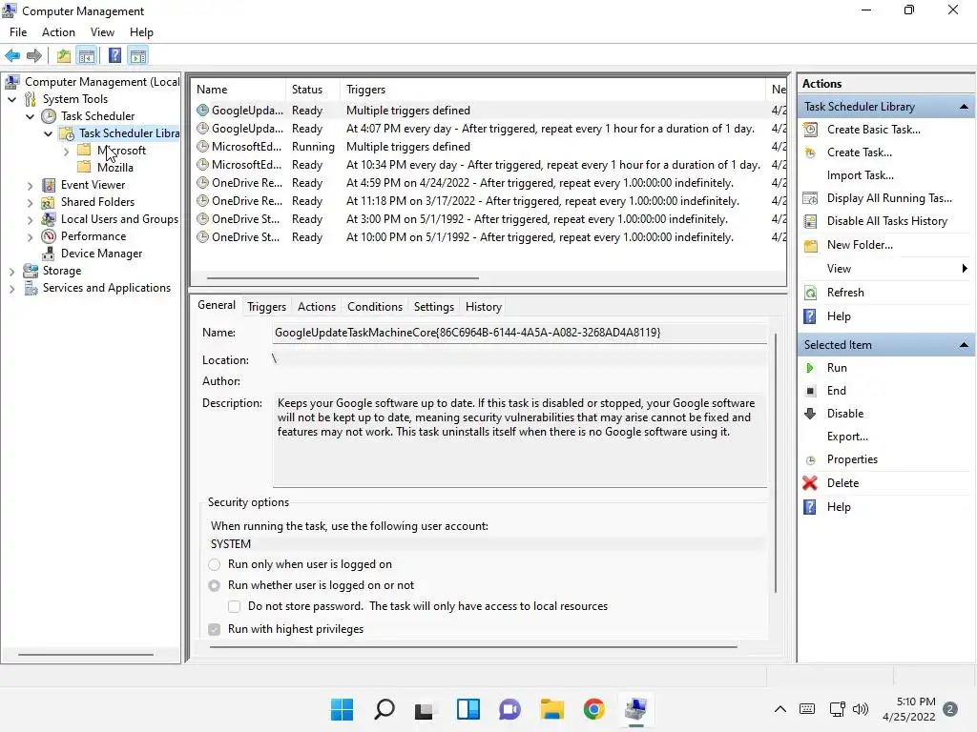
Task: Click the New Folder icon
Action: tap(810, 245)
